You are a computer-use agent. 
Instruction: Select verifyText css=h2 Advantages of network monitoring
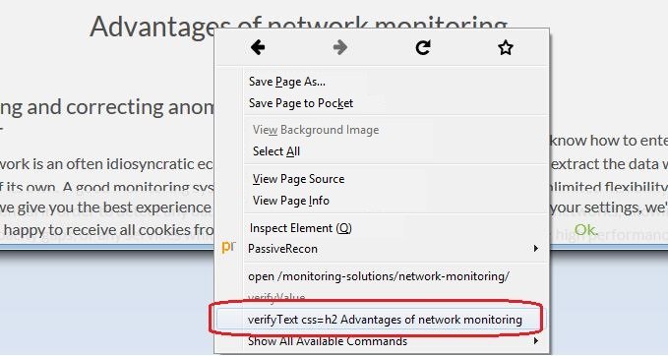point(385,320)
